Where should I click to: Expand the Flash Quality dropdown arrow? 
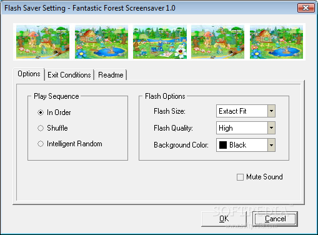point(271,127)
